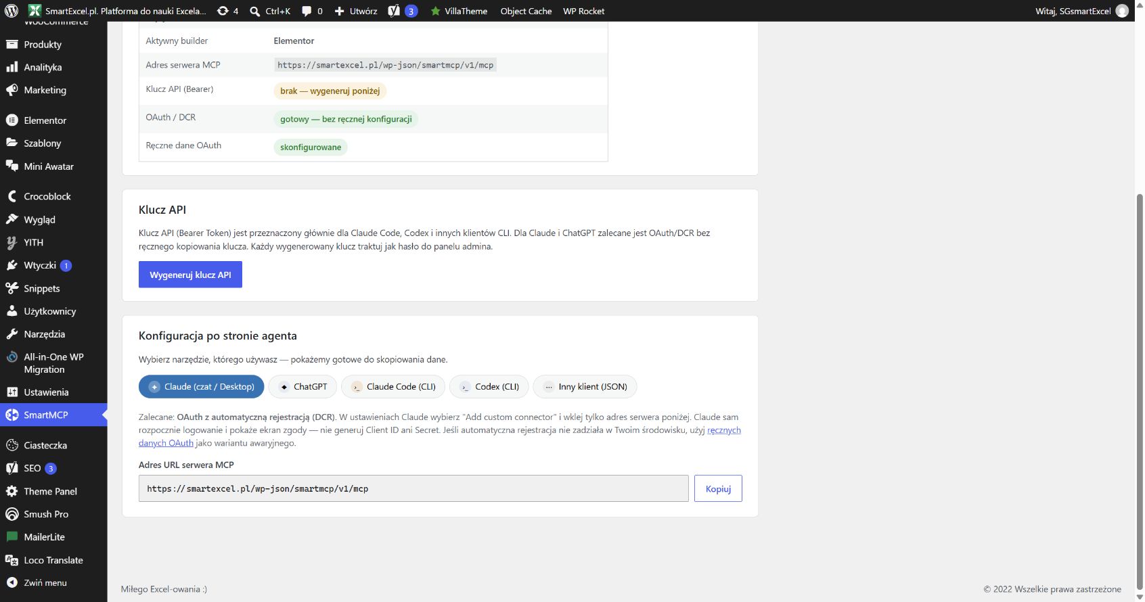Collapse the admin menu with Zwiń menu
This screenshot has width=1145, height=602.
(x=53, y=583)
